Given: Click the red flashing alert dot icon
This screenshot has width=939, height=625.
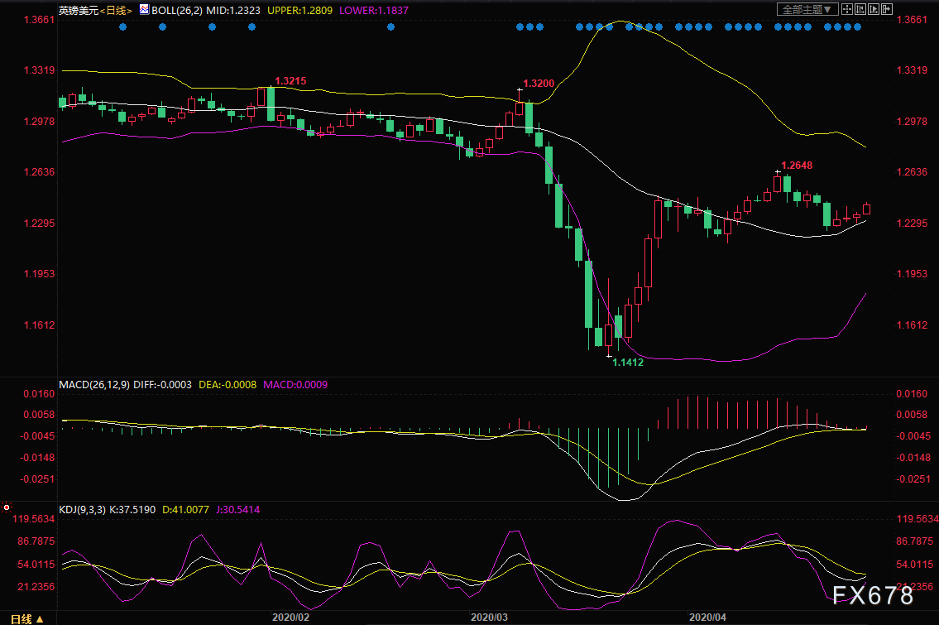Looking at the screenshot, I should [7, 507].
